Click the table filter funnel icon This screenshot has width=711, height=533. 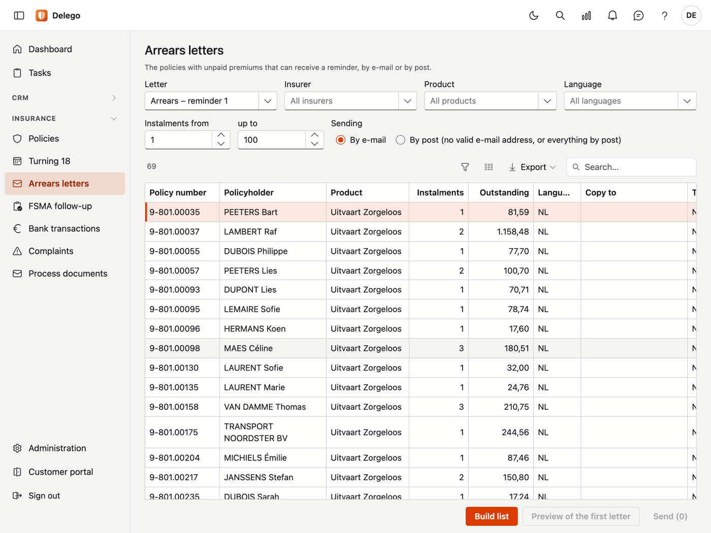pos(465,167)
